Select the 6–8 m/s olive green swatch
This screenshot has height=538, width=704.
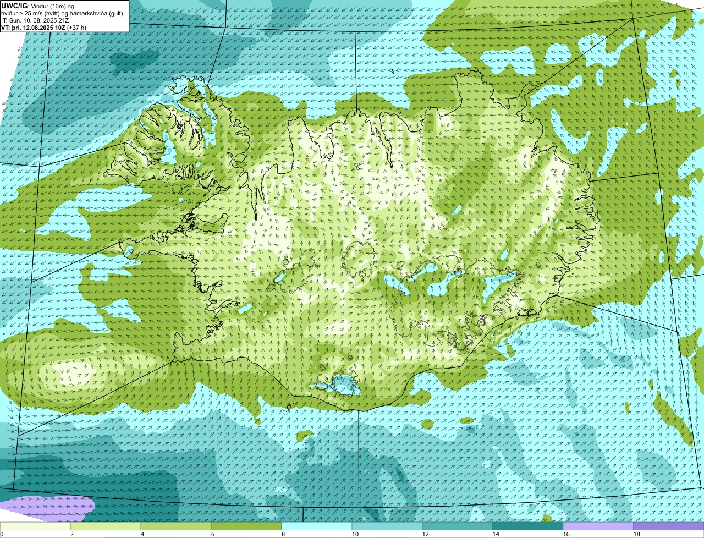246,526
